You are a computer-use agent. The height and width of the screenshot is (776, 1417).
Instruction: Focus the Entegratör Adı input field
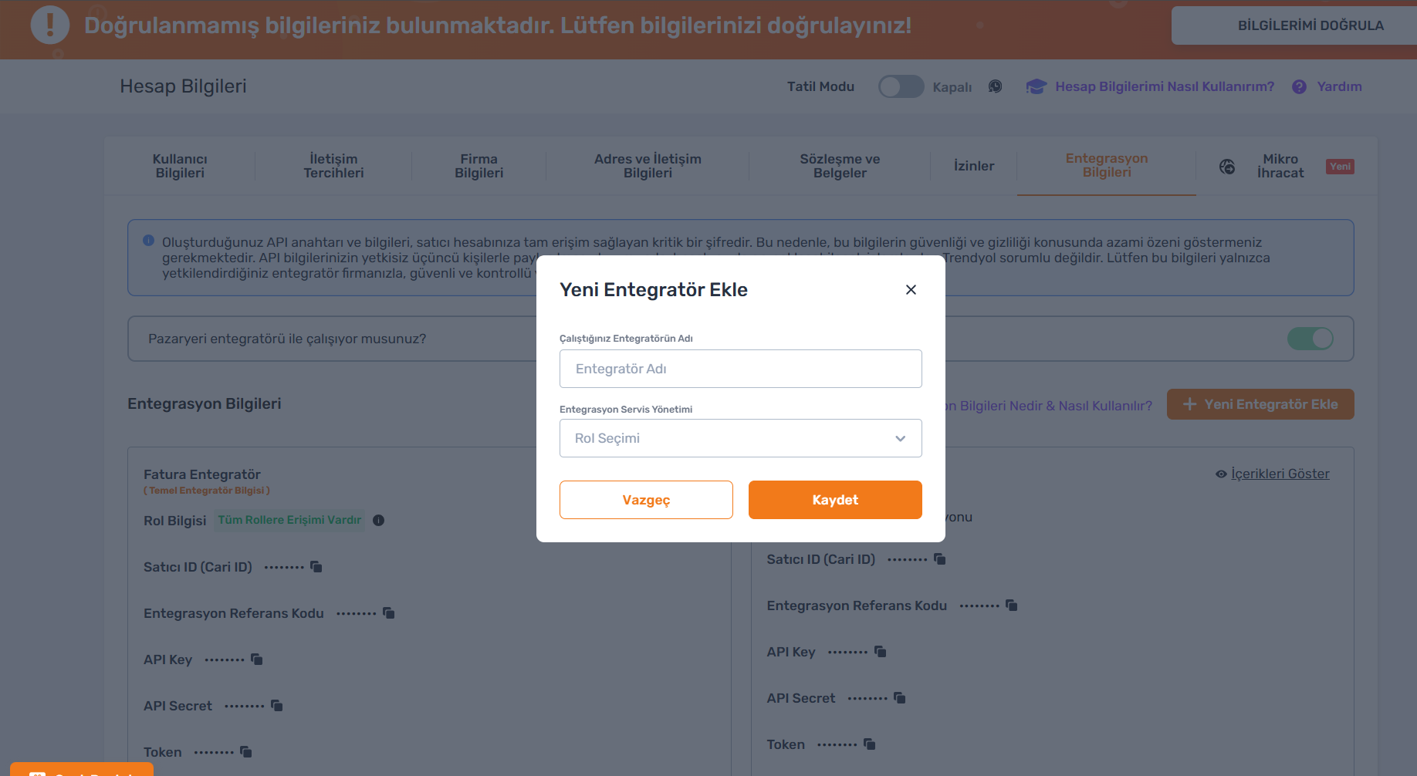tap(741, 369)
